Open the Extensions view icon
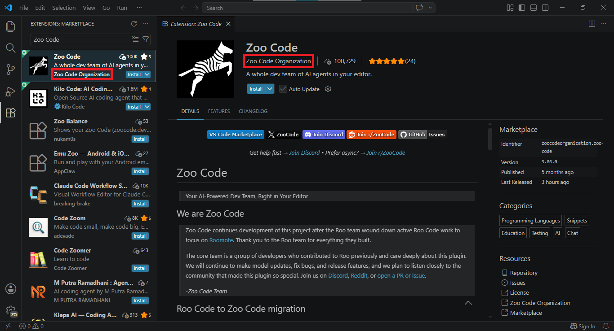Image resolution: width=614 pixels, height=331 pixels. point(10,113)
